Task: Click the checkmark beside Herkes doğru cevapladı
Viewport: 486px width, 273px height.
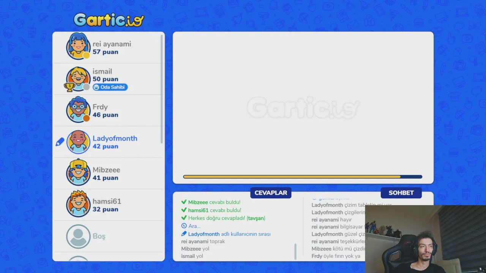Action: 184,218
